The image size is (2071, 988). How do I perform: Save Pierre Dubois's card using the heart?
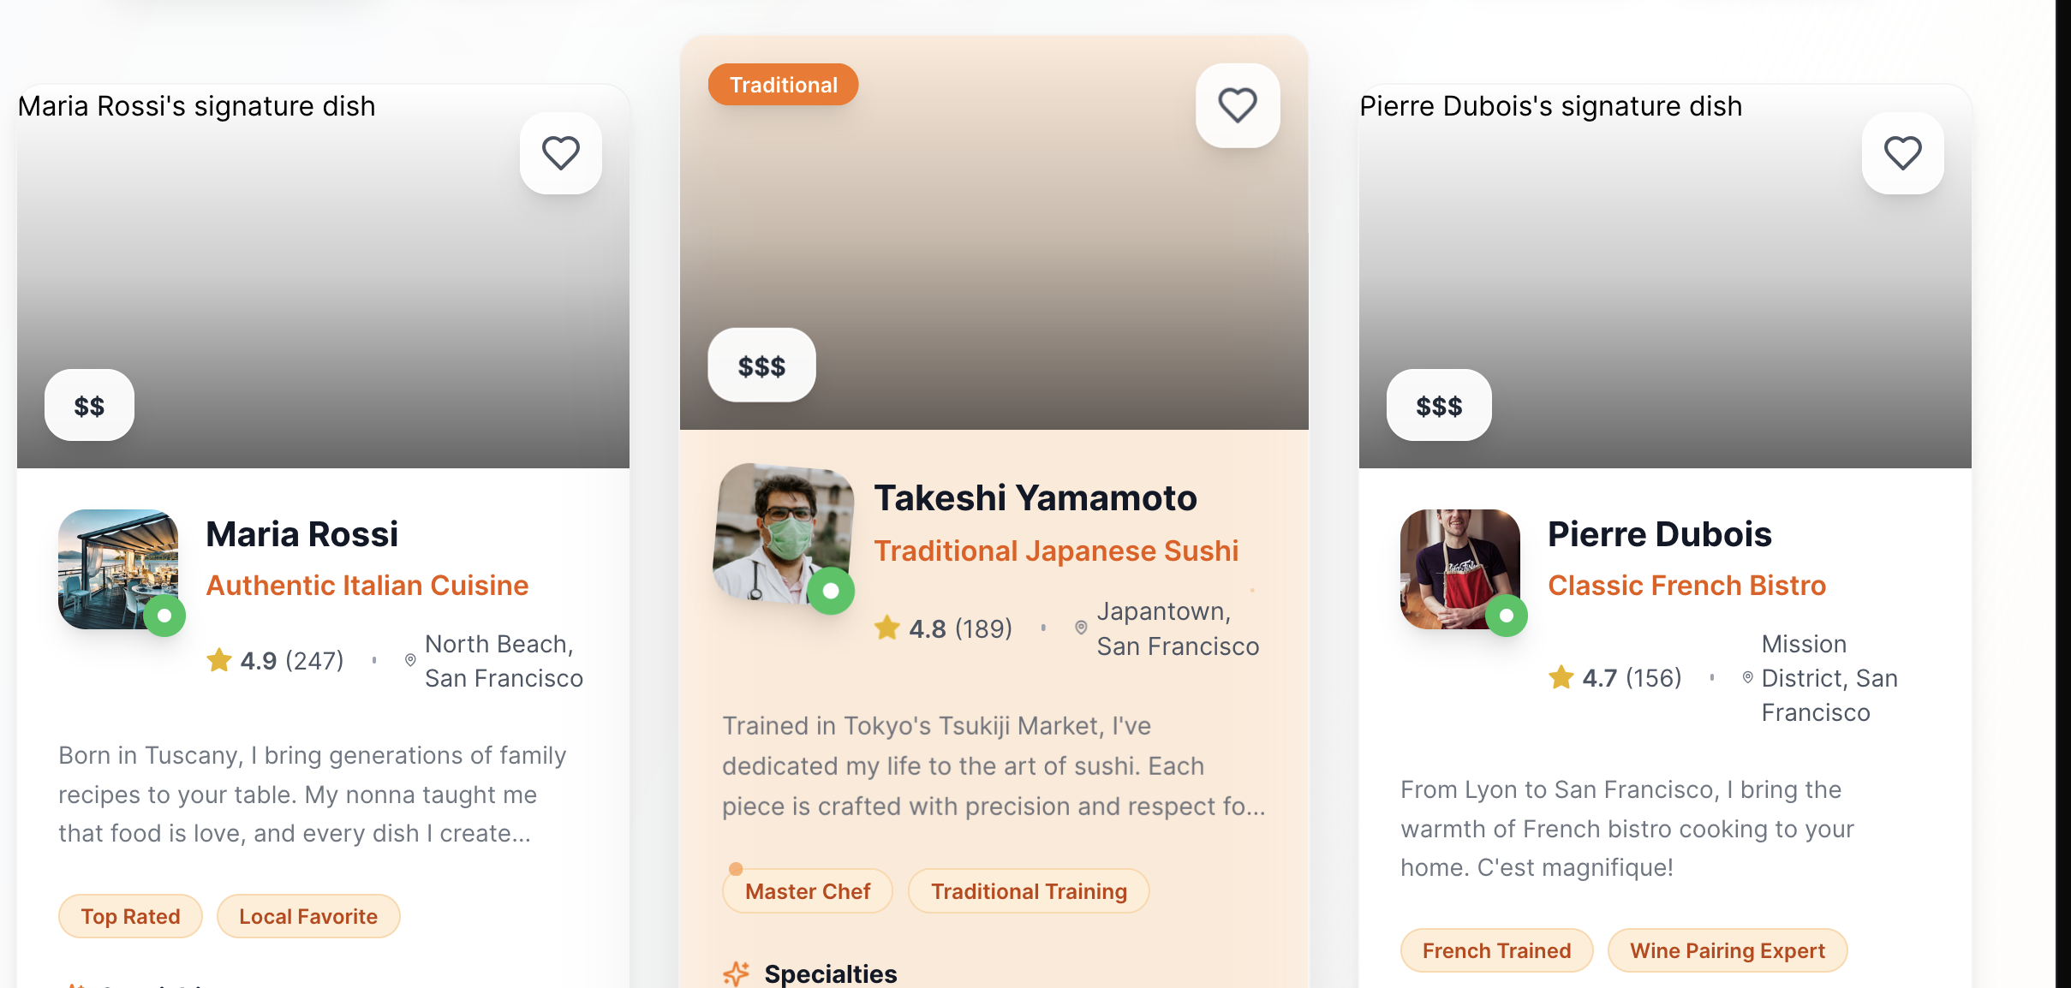[1902, 153]
